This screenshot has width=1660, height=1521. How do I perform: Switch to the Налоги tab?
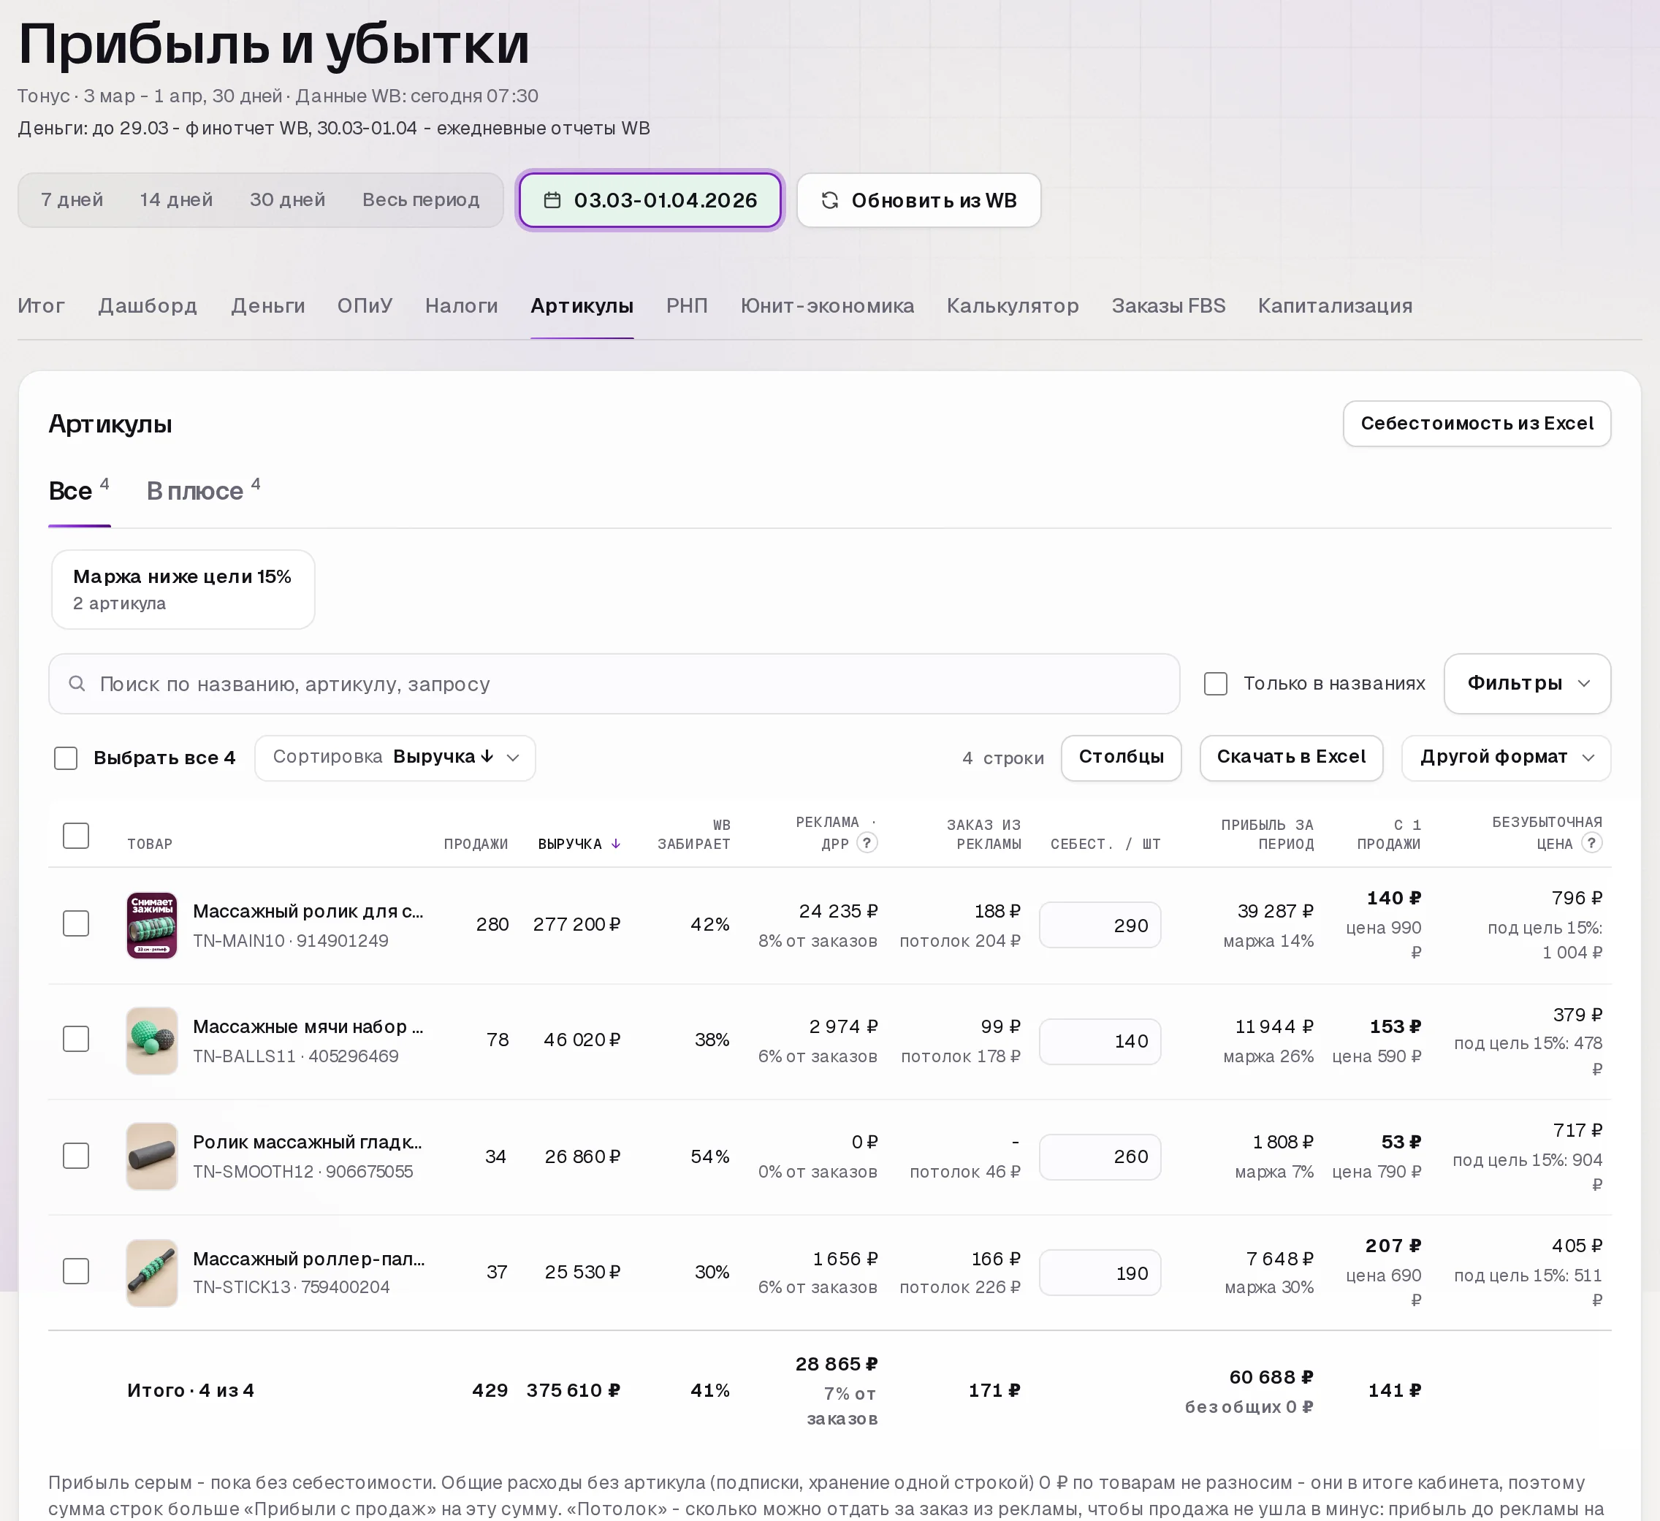[x=461, y=305]
